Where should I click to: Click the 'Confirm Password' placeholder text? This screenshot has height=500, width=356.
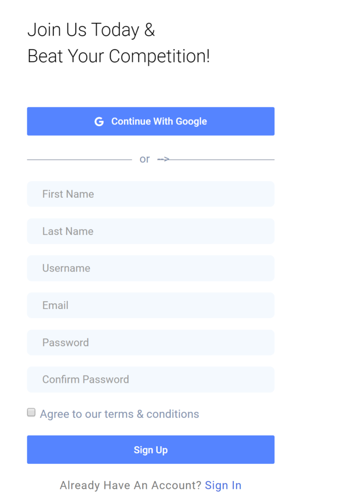pyautogui.click(x=86, y=379)
